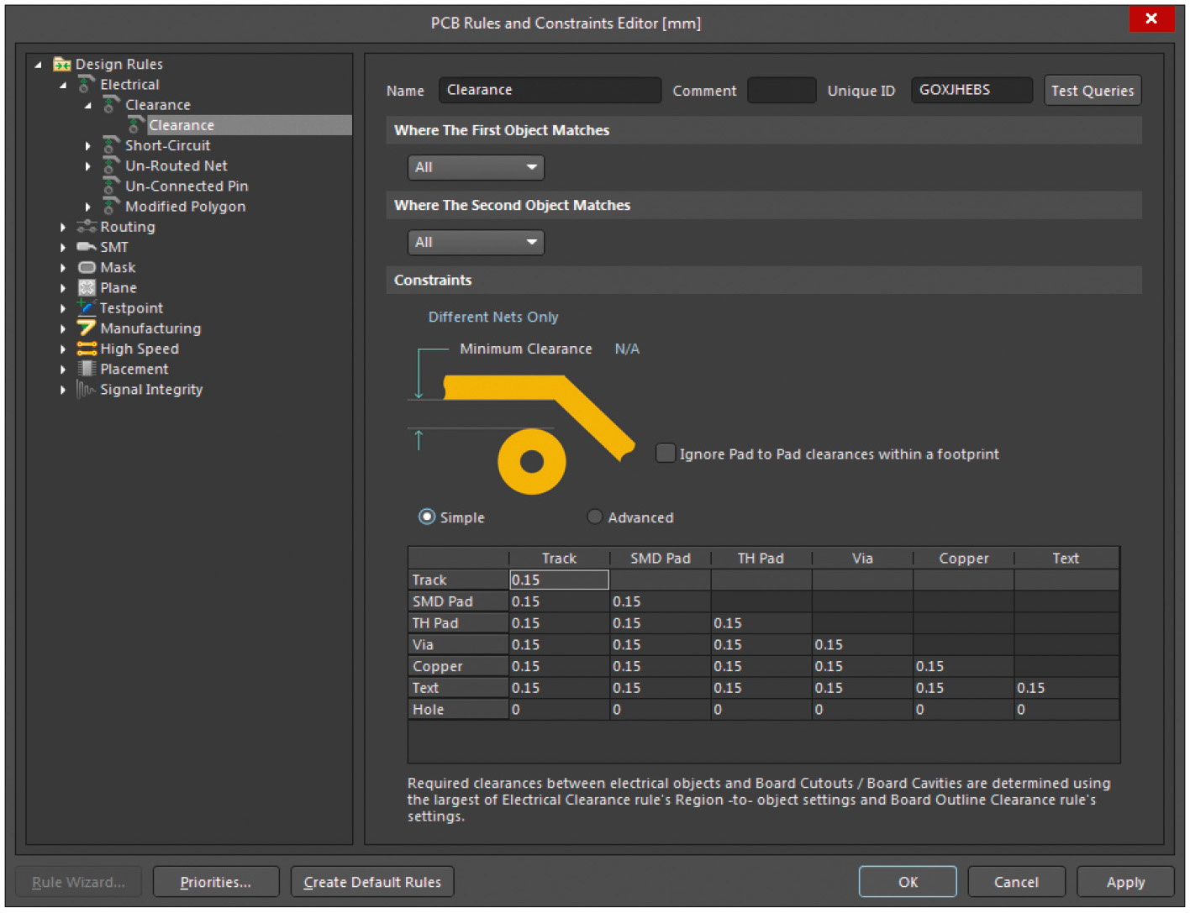1190x913 pixels.
Task: Select the Placement rules category
Action: click(x=134, y=370)
